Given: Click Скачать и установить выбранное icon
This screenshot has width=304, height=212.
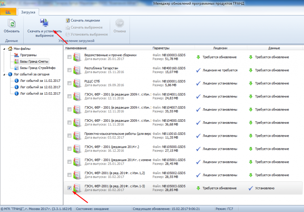Looking at the screenshot, I should pos(44,23).
